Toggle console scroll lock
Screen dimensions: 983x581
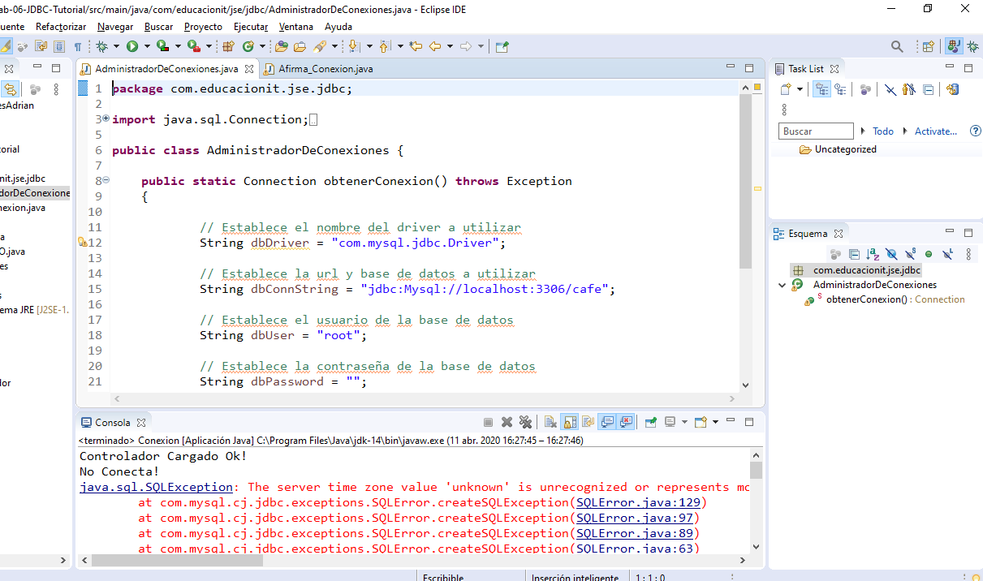coord(570,422)
